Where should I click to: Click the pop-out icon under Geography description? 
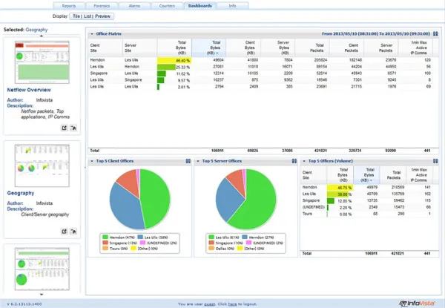pyautogui.click(x=64, y=232)
